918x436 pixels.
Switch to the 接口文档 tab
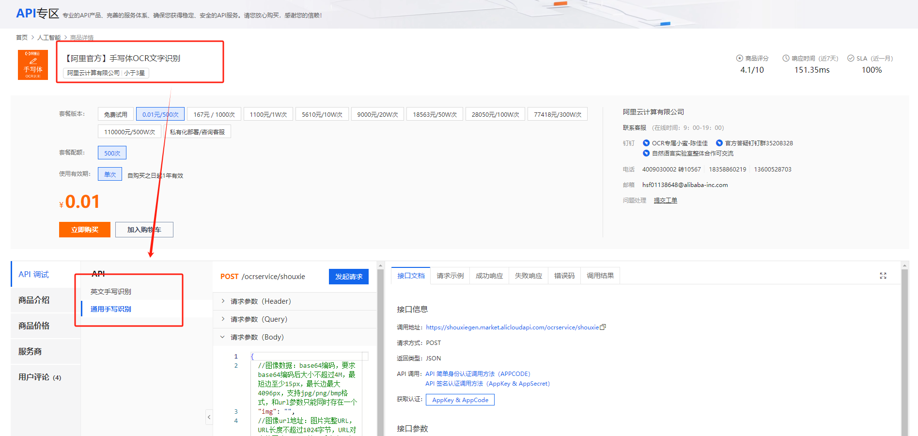tap(411, 276)
